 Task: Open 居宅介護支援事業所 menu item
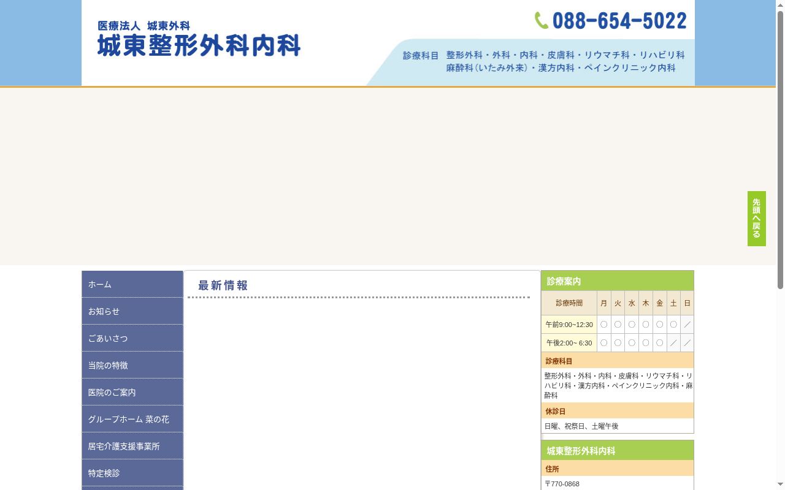tap(132, 446)
